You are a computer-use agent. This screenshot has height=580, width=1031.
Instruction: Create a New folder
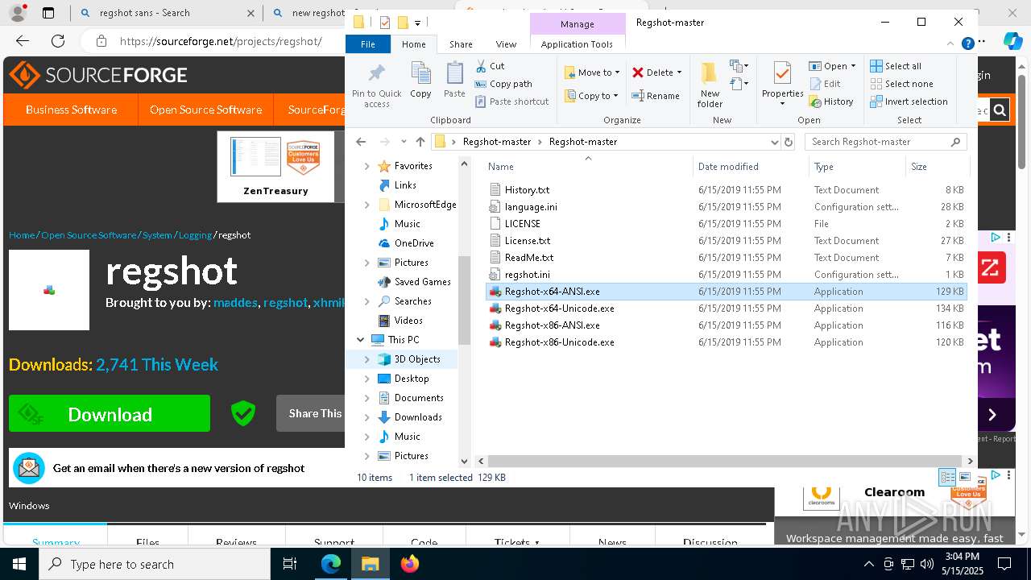710,85
